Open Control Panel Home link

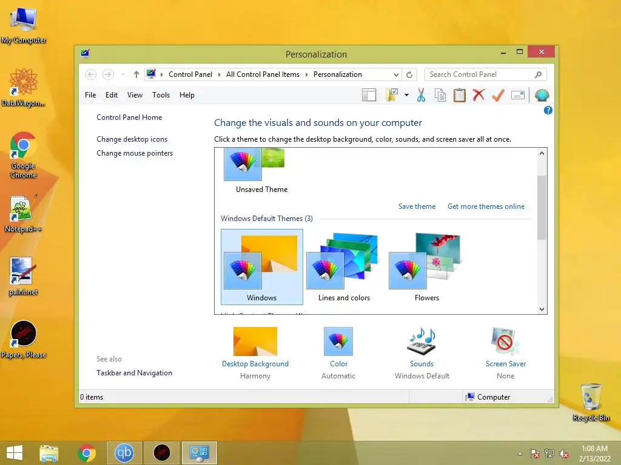pos(129,117)
